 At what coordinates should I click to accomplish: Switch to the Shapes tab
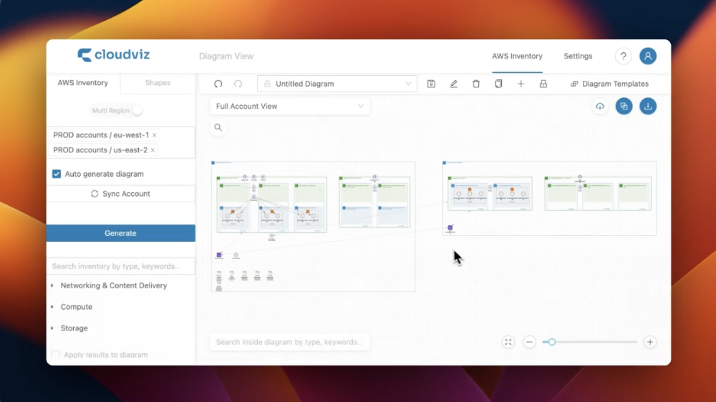(x=158, y=83)
